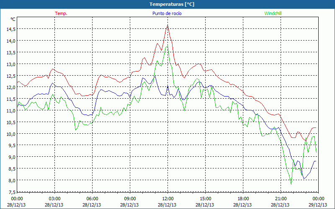Click the 12:00 time axis label
335x209 pixels.
coord(168,199)
